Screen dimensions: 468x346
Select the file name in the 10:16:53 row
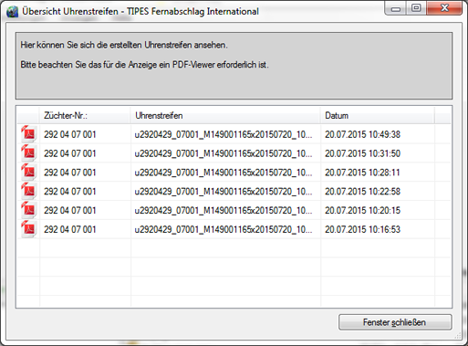pyautogui.click(x=224, y=229)
